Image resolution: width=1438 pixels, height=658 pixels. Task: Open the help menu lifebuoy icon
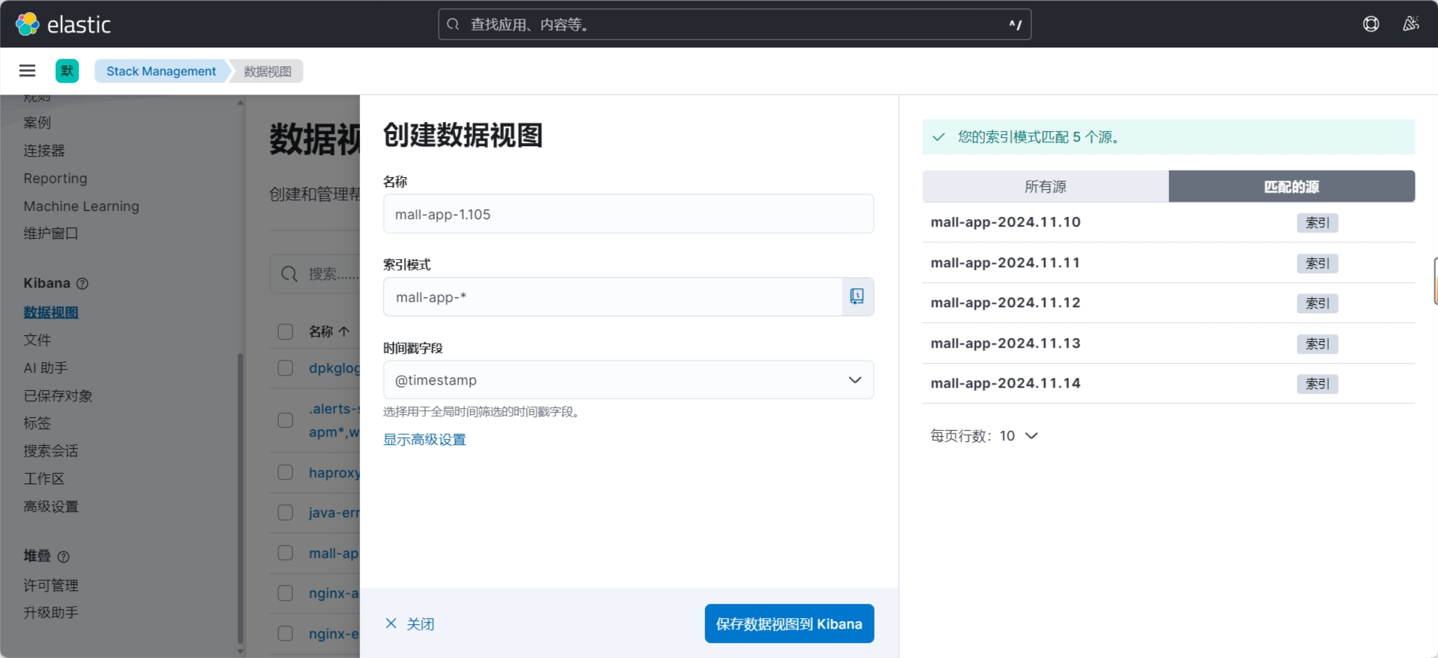(1371, 24)
